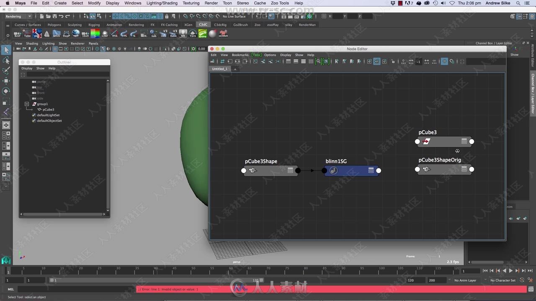Screen dimensions: 536x301
Task: Switch to the Polygons shelf tab
Action: 54,25
